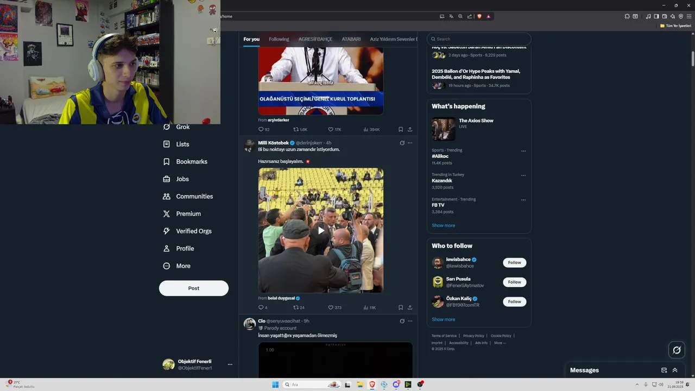Screen dimensions: 695x391
Task: Open the 2025 Ballon d'Or Hype story
Action: click(476, 74)
